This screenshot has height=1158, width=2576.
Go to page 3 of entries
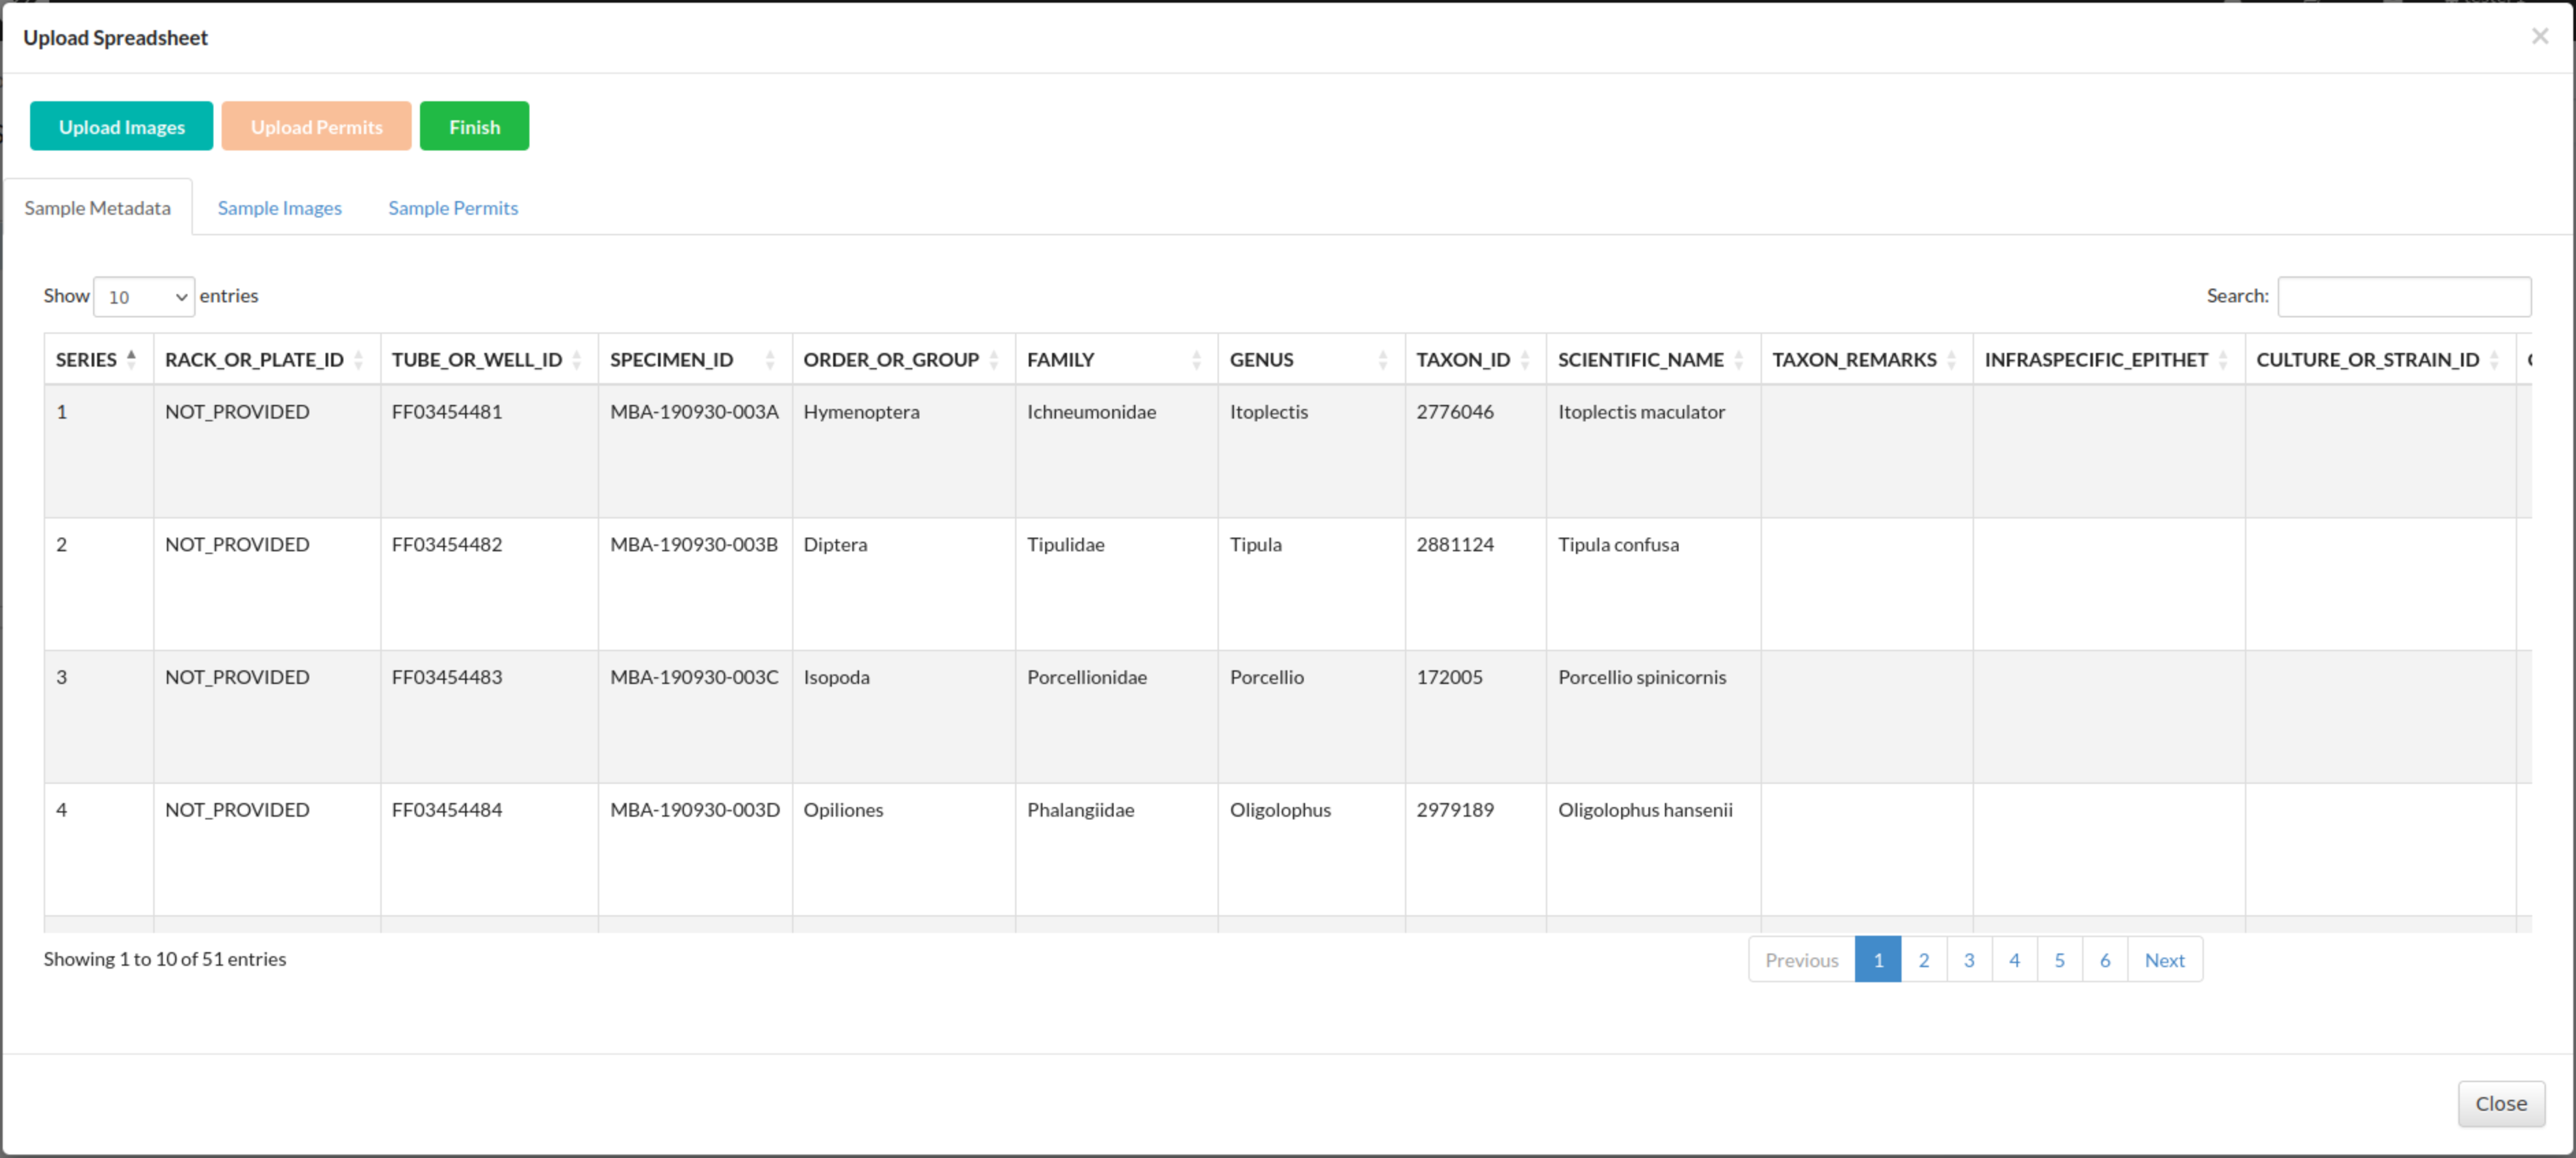(1968, 959)
